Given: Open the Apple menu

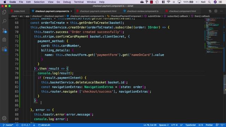Looking at the screenshot, I should coord(5,2).
